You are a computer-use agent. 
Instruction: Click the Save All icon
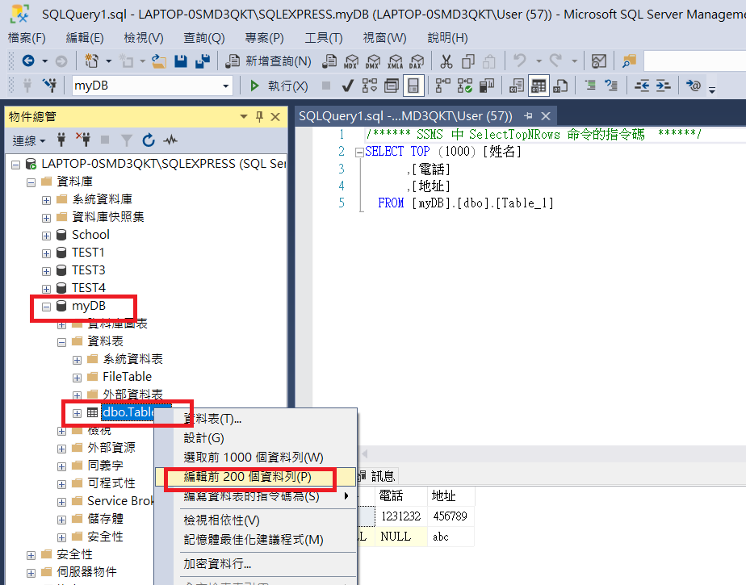coord(203,61)
